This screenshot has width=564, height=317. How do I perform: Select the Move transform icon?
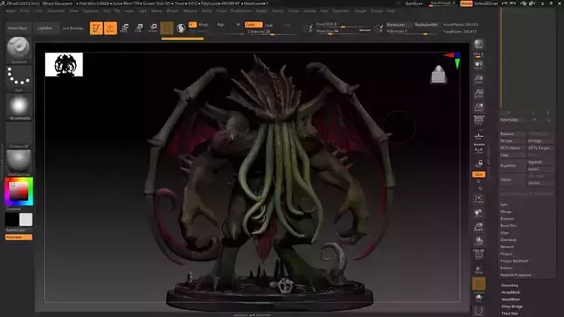[x=124, y=28]
